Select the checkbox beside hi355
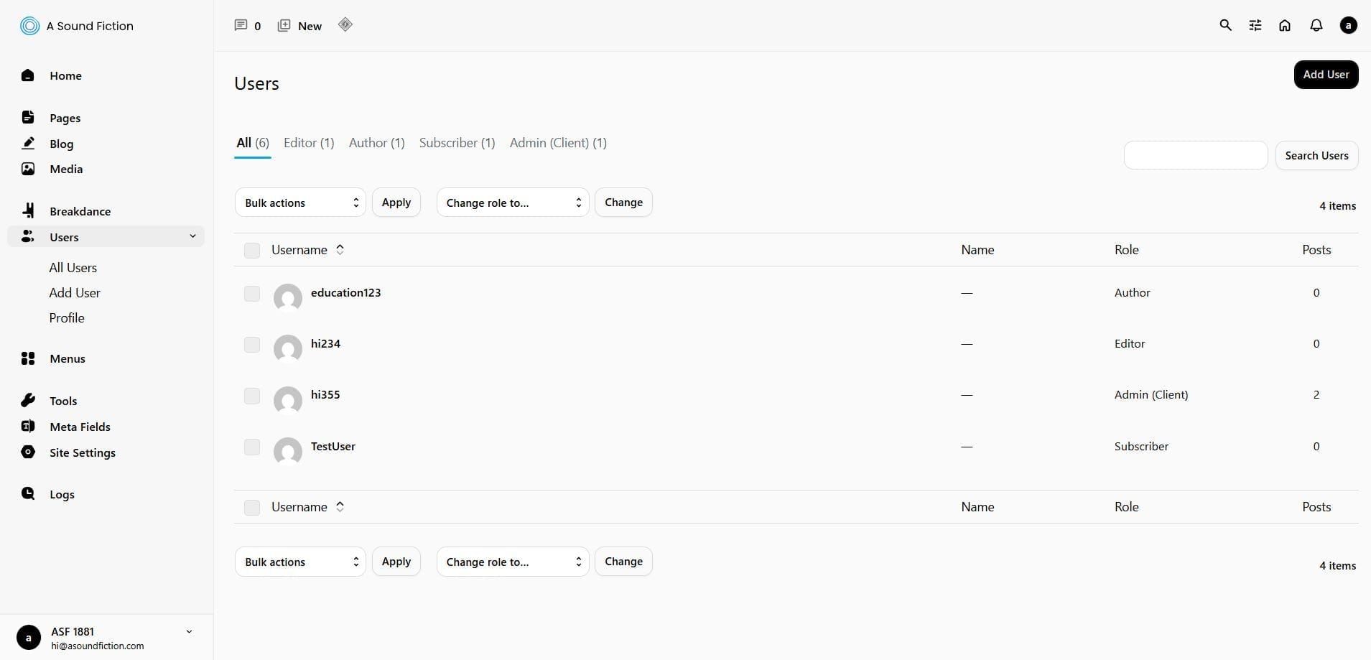The width and height of the screenshot is (1371, 660). 251,396
